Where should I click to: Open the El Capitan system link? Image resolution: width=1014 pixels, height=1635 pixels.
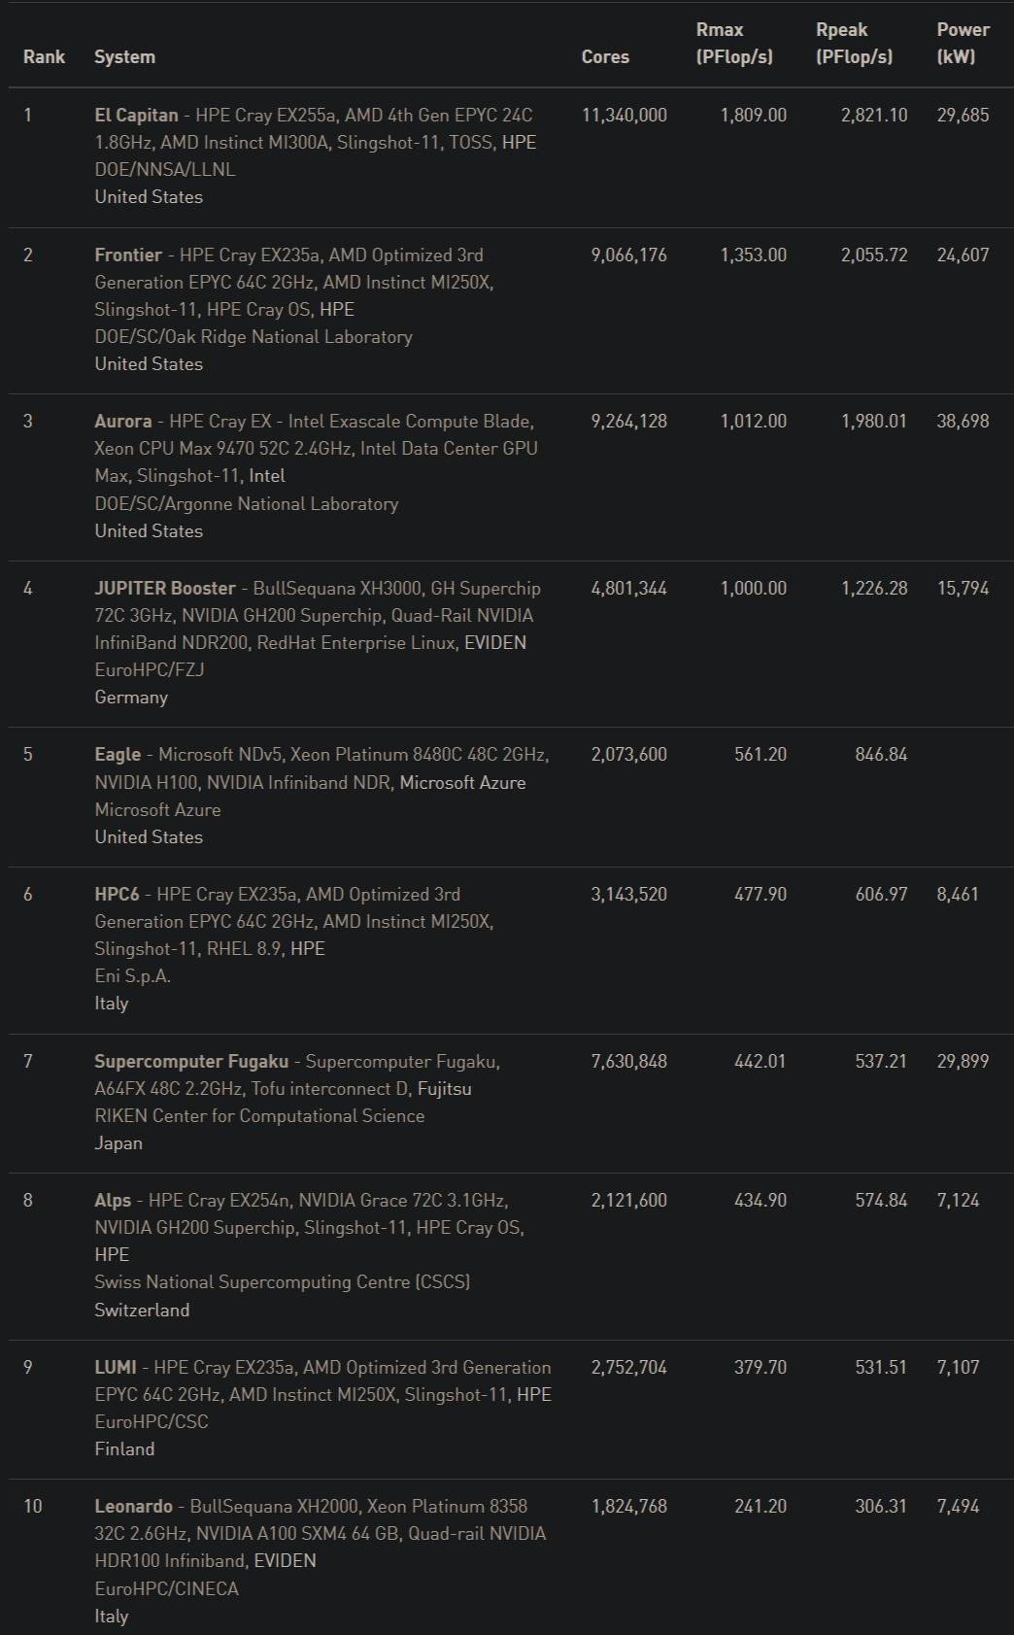click(x=136, y=115)
